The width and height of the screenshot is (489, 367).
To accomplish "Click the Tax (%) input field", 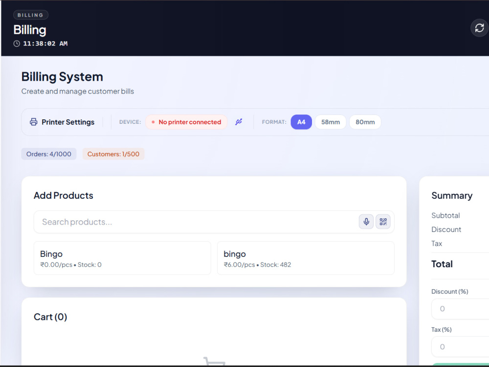I will 460,347.
